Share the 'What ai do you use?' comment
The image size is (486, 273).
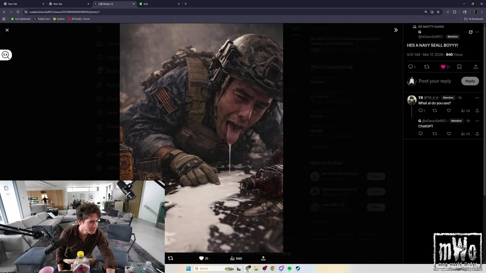click(x=477, y=111)
